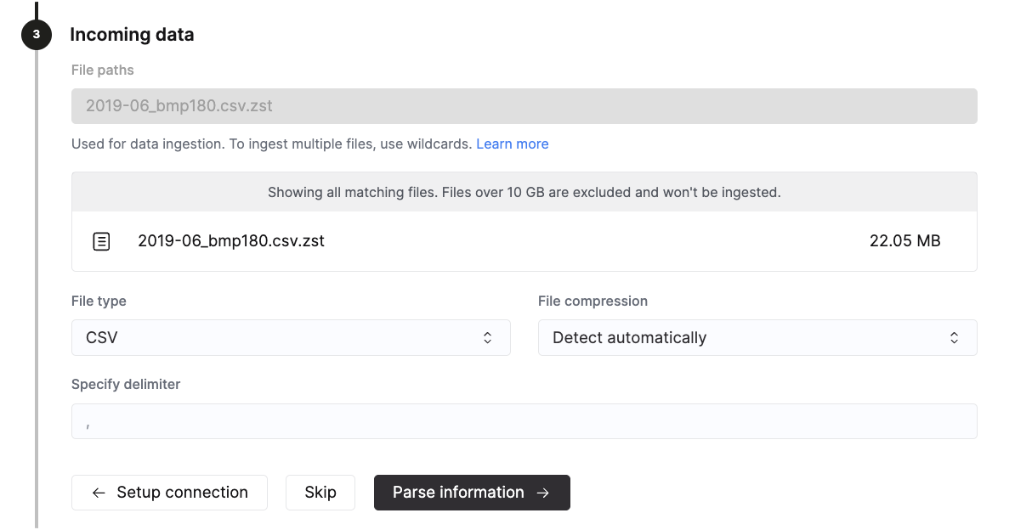Open the File compression dropdown
Viewport: 1032px width, 530px height.
tap(757, 337)
